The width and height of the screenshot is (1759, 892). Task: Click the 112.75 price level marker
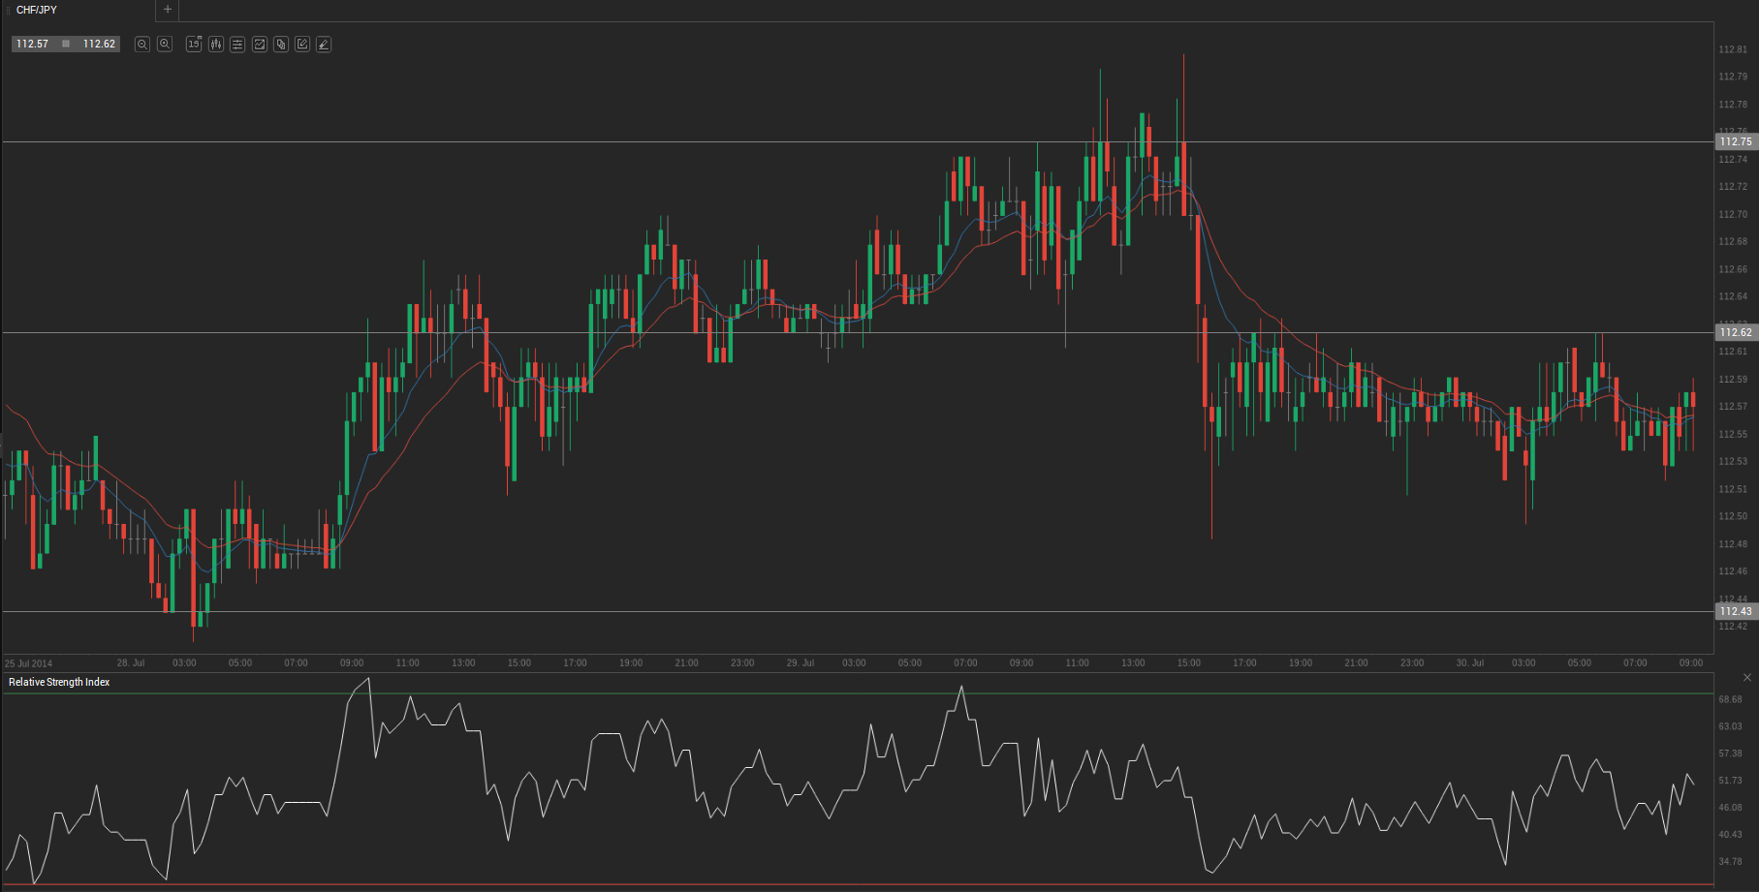pos(1735,141)
